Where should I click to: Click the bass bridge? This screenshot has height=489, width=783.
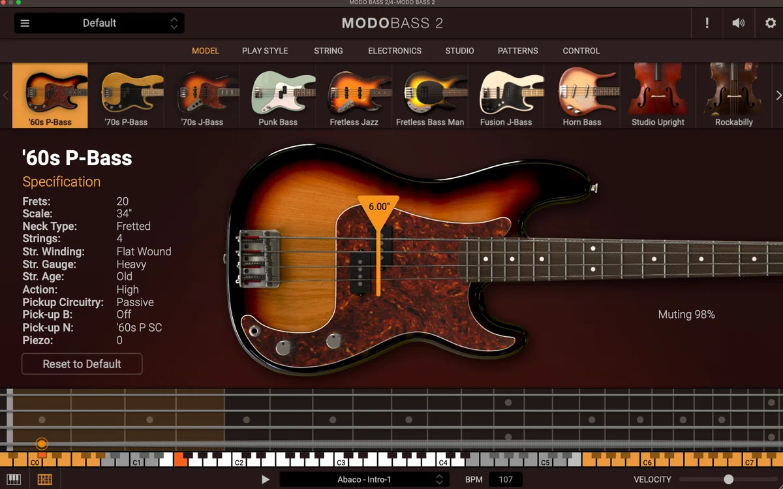(x=258, y=258)
